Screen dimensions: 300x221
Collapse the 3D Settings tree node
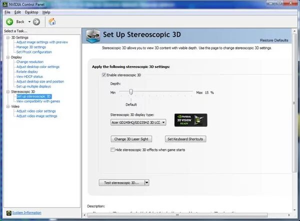8,37
